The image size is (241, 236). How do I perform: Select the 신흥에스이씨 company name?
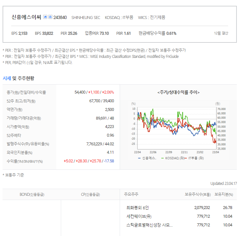[26, 17]
